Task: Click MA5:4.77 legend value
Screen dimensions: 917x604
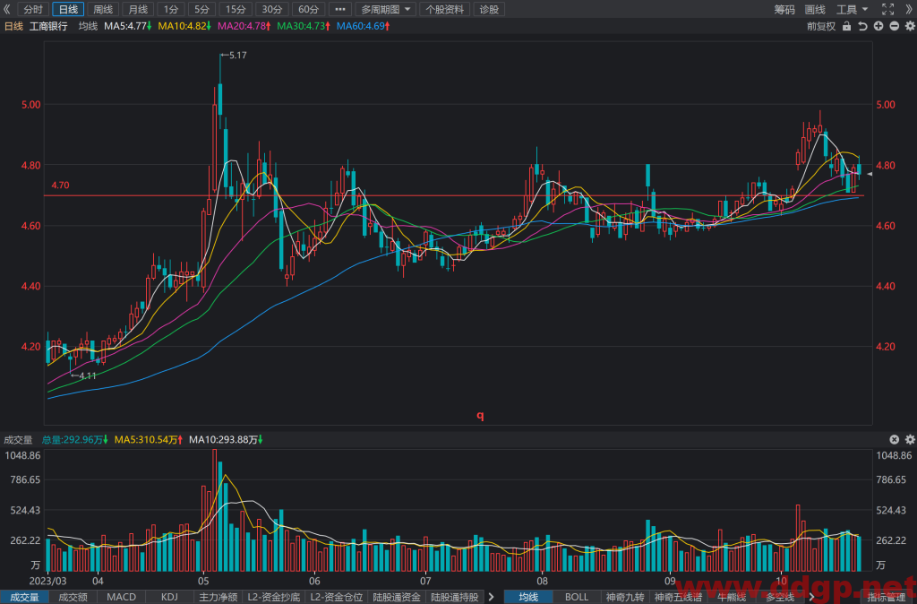Action: [x=127, y=26]
